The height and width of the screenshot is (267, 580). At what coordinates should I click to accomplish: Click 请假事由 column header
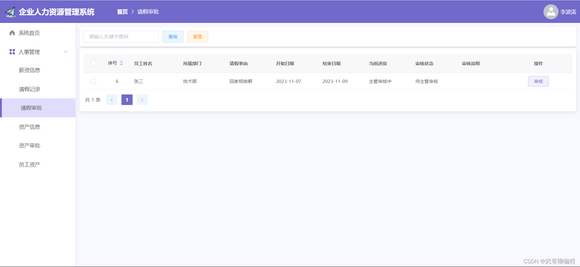tap(239, 63)
